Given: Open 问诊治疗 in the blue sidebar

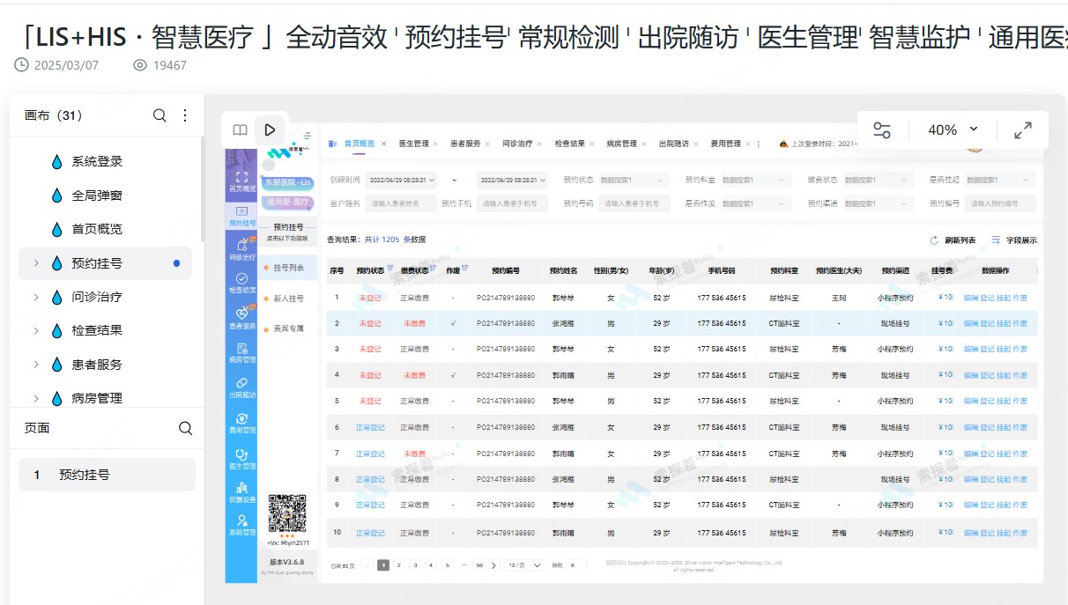Looking at the screenshot, I should click(242, 250).
